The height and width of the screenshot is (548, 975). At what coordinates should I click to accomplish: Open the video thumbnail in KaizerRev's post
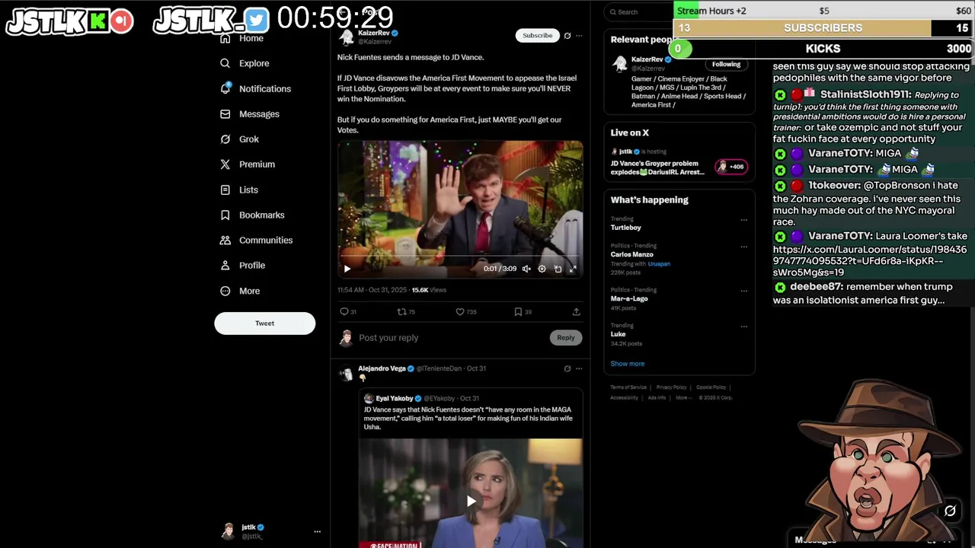[x=460, y=209]
